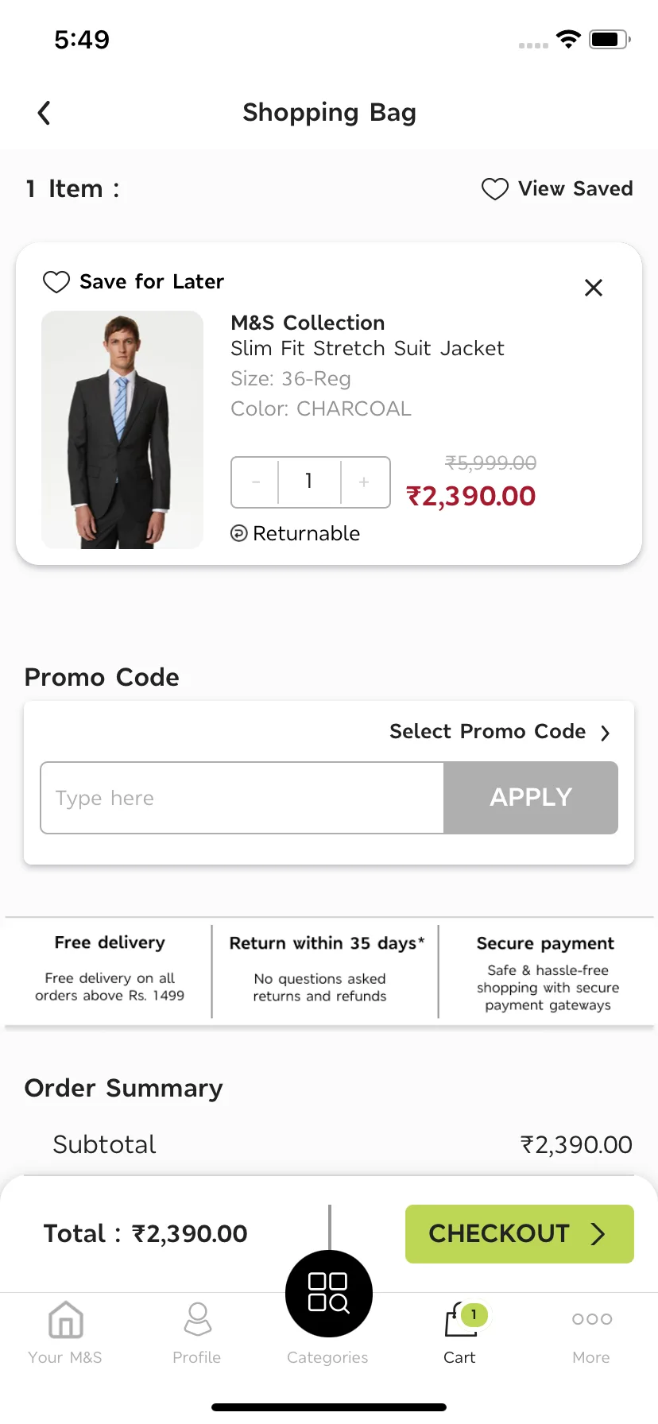This screenshot has width=658, height=1424.
Task: Remove suit jacket with X icon
Action: tap(594, 288)
